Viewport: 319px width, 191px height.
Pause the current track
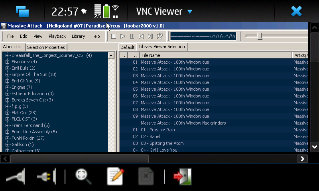pos(132,36)
